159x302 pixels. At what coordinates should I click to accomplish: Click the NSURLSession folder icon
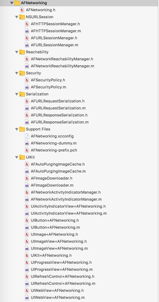(22, 17)
